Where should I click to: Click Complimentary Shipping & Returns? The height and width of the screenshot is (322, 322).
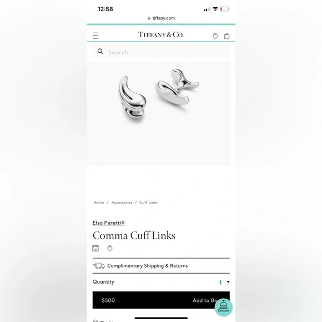[x=148, y=266]
